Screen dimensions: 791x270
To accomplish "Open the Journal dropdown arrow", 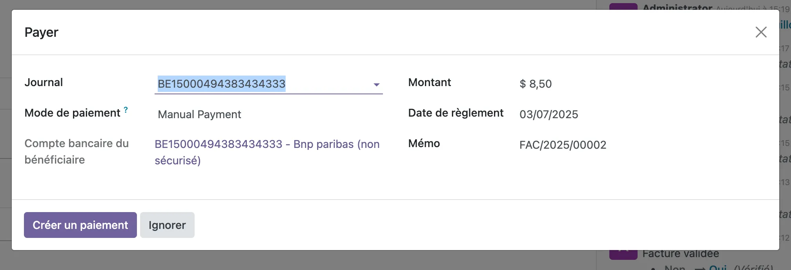I will pos(376,85).
